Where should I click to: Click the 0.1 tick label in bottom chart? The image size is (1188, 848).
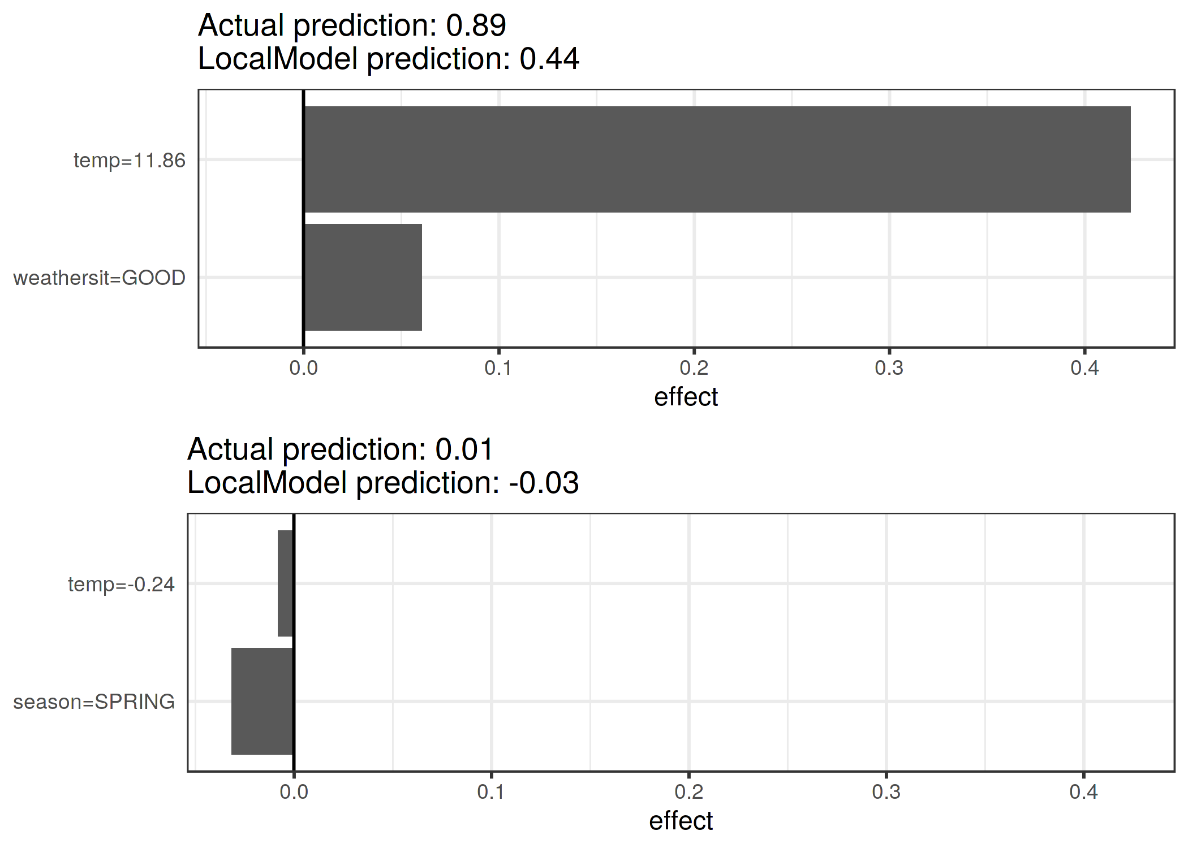tap(491, 792)
